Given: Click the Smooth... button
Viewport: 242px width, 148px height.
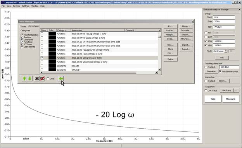Looking at the screenshot, I should coord(186,35).
